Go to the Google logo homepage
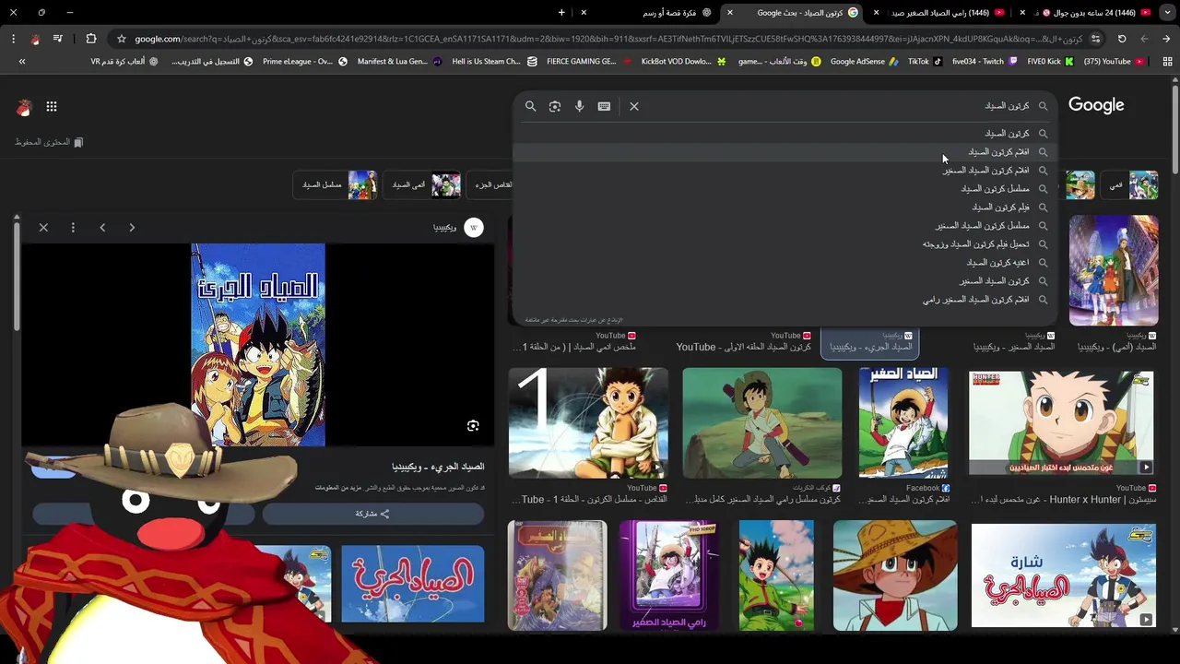This screenshot has height=664, width=1180. point(1096,105)
